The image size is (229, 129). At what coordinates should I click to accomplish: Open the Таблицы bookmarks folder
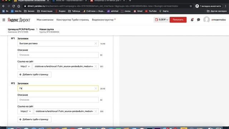point(74,11)
